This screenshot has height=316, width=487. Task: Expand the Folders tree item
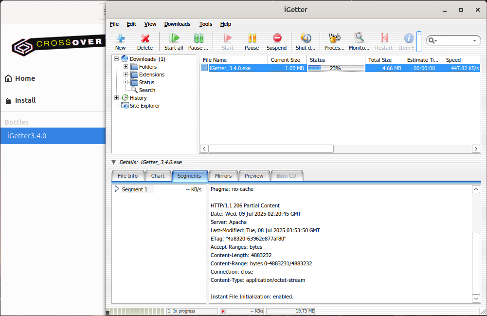(126, 67)
